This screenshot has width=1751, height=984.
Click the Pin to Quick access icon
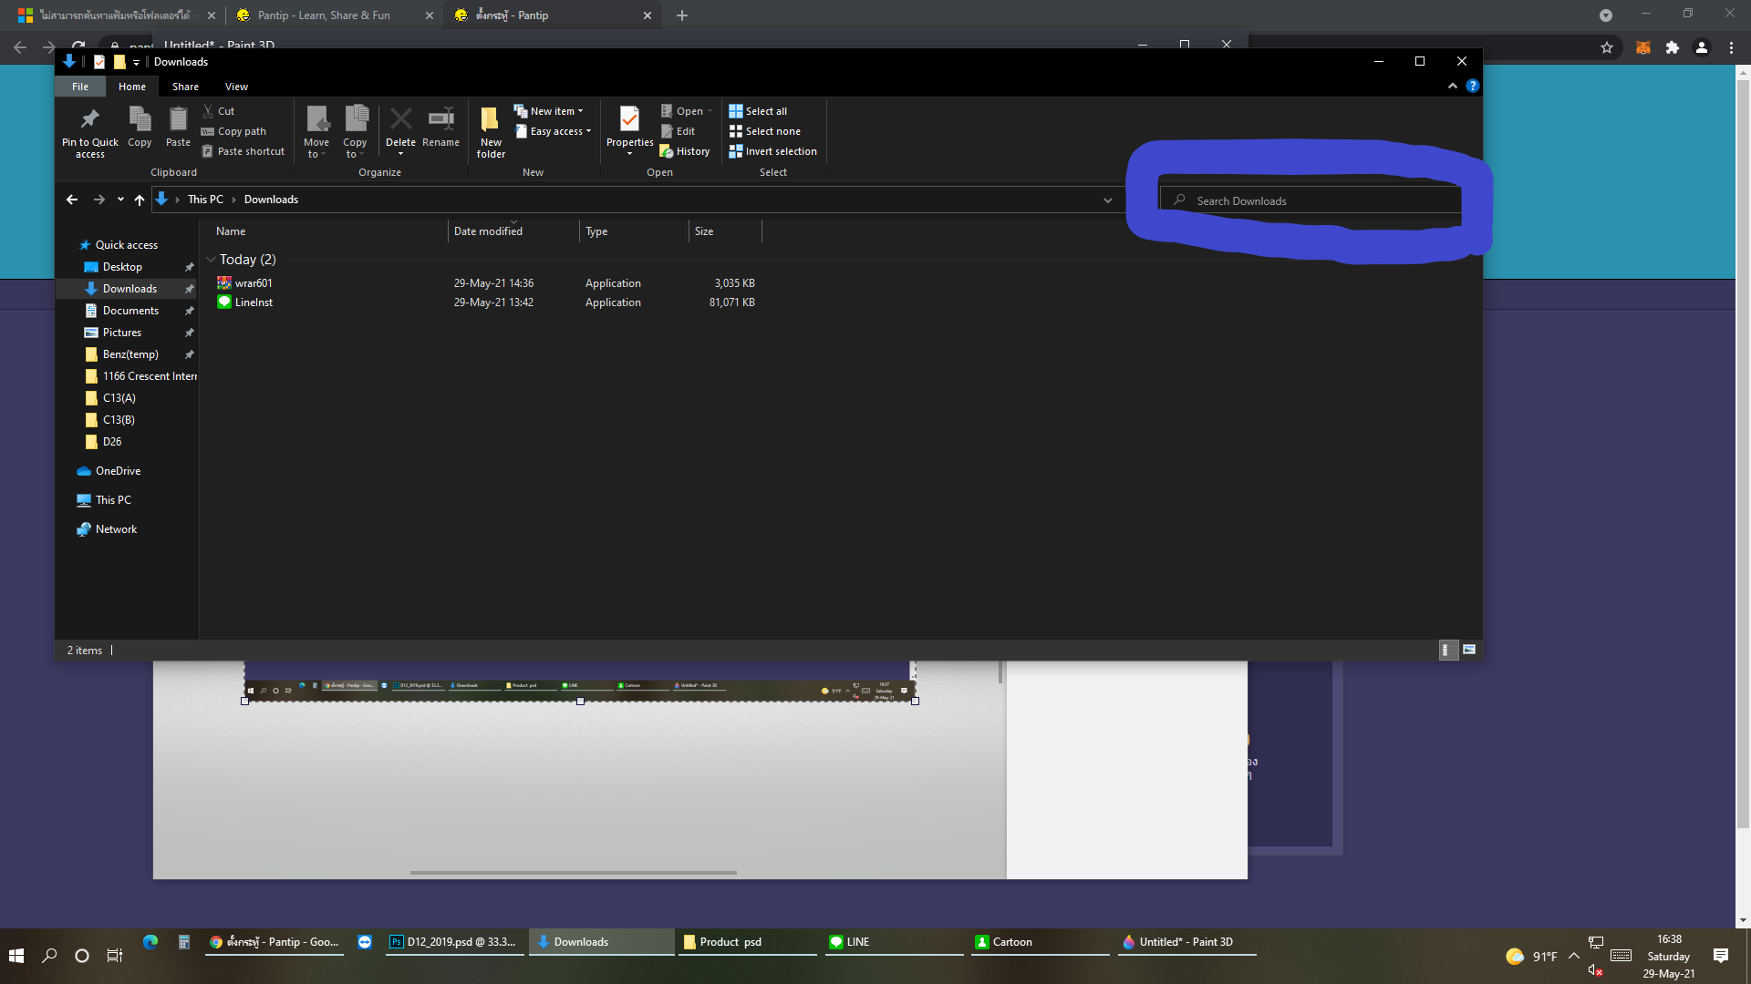click(89, 120)
